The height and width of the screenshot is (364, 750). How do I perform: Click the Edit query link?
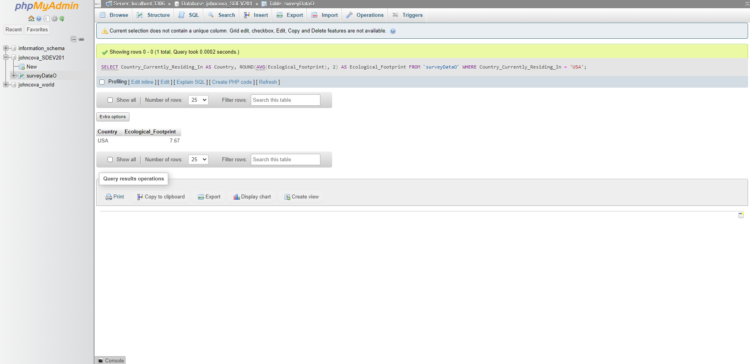pyautogui.click(x=165, y=82)
